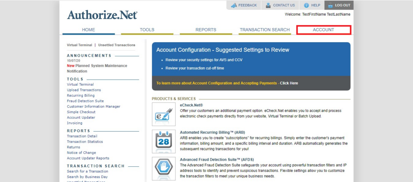
Task: Open Recurring Billing link
Action: point(81,95)
